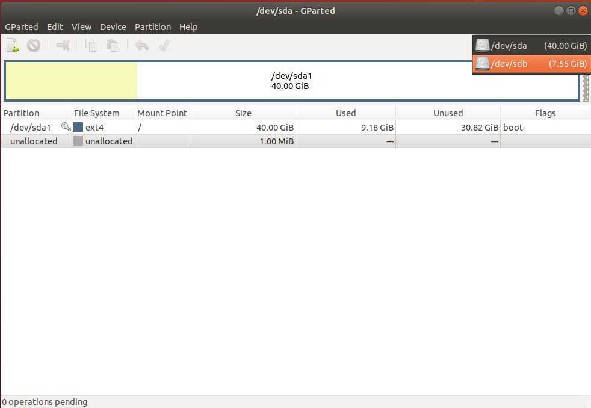591x408 pixels.
Task: Click the Mount Point column header
Action: click(x=163, y=113)
